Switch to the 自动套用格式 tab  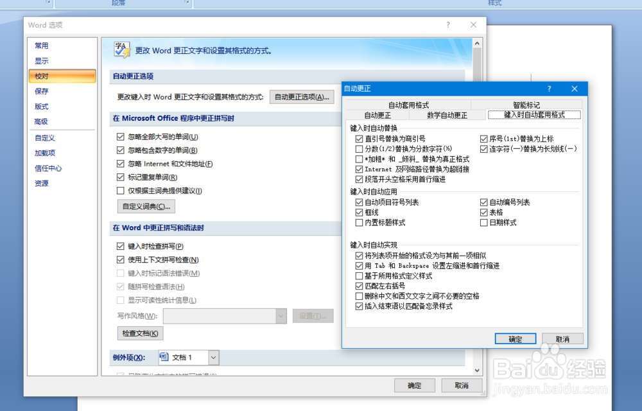pyautogui.click(x=408, y=105)
